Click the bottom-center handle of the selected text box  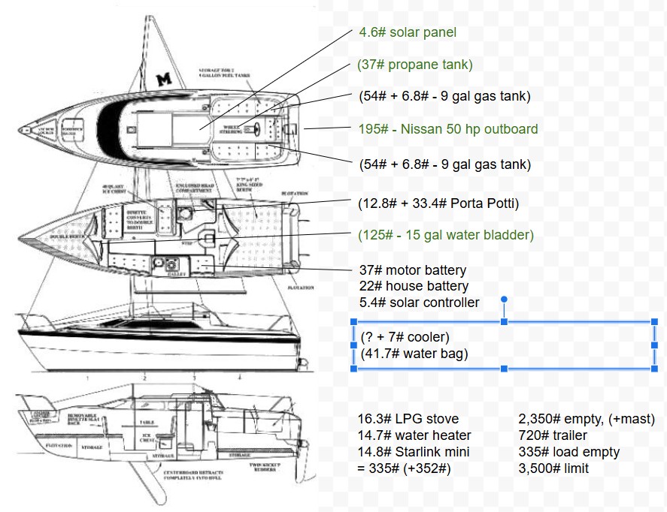[504, 368]
